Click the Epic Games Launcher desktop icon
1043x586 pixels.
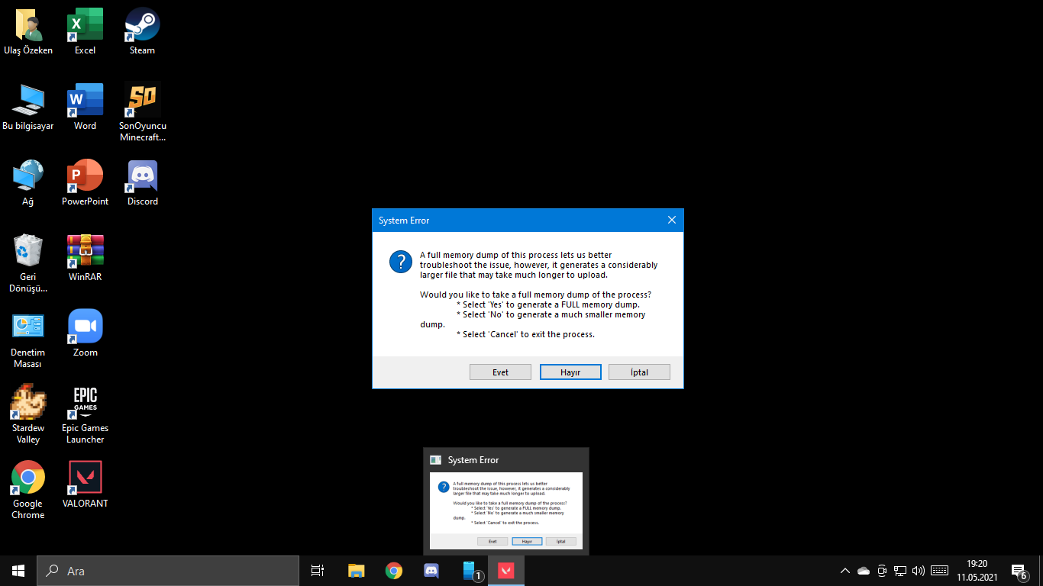point(85,415)
